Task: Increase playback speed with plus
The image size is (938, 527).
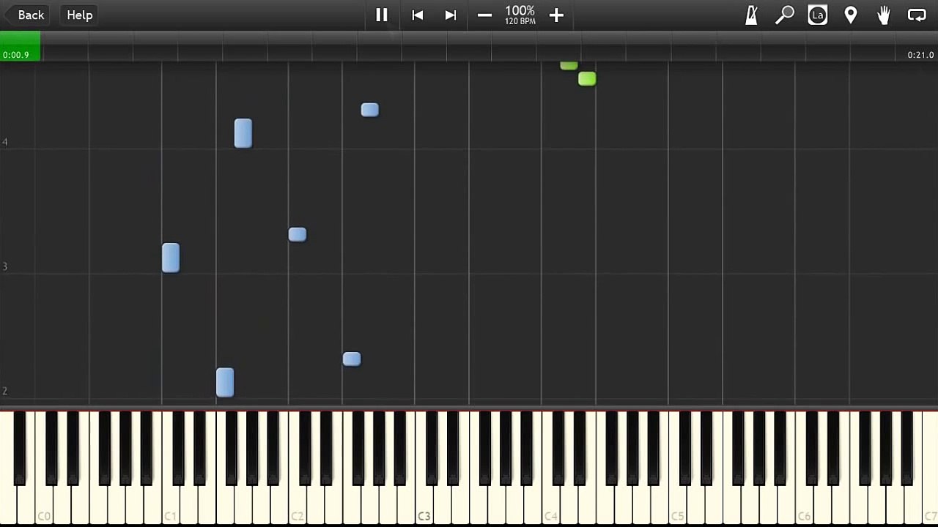Action: 556,15
